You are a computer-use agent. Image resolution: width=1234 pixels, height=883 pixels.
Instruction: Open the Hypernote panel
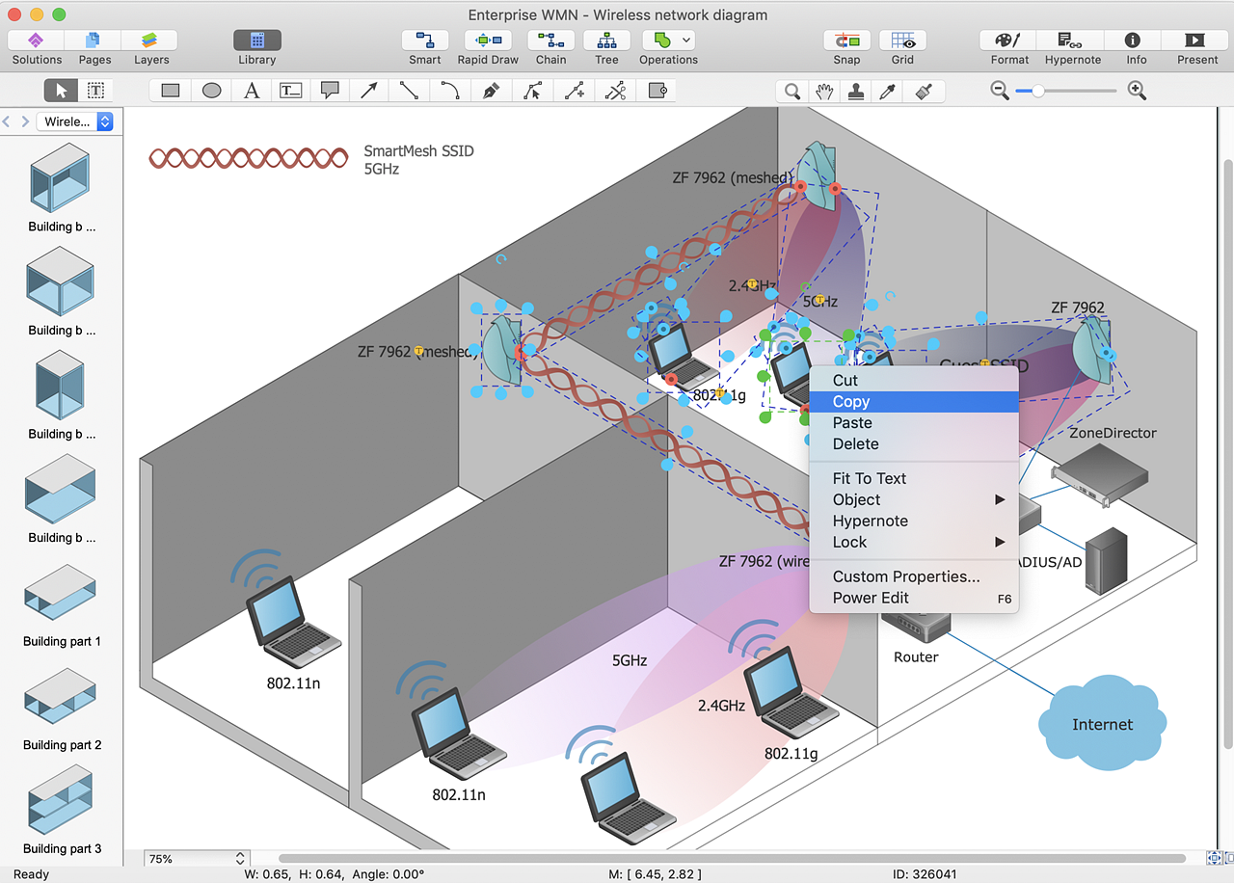1072,40
